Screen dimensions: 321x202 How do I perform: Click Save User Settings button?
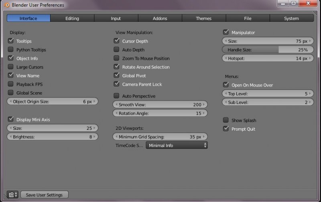44,195
